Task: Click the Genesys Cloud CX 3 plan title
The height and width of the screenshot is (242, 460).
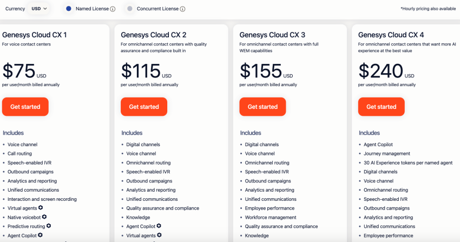Action: 272,35
